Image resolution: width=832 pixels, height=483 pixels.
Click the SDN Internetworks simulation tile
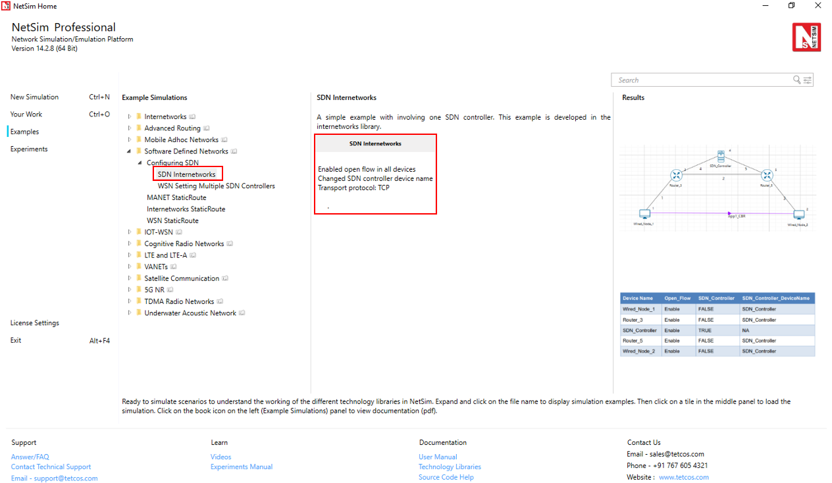coord(375,174)
